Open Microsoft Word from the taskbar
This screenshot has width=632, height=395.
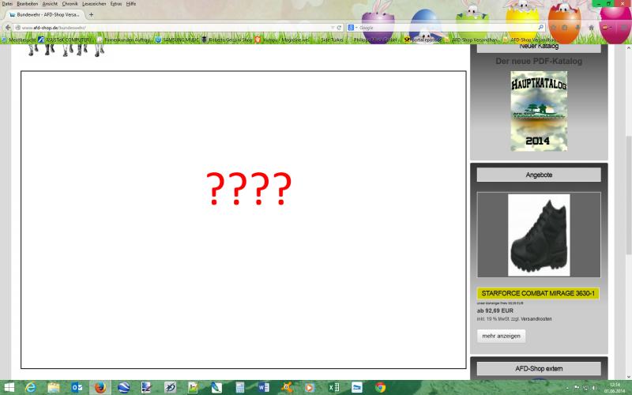263,387
